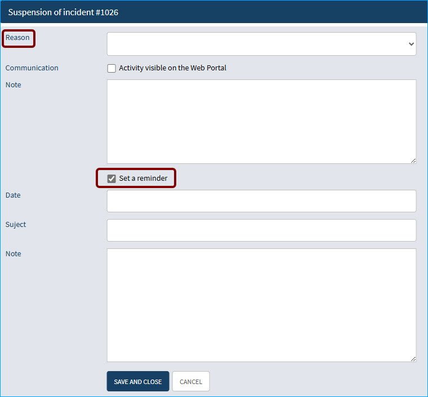
Task: Click the reminder Note text area below Suject
Action: pos(261,305)
